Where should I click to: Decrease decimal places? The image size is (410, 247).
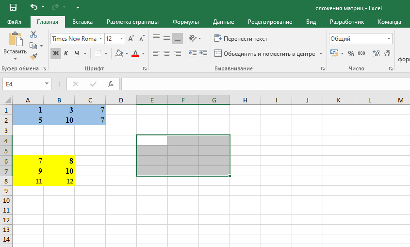(x=387, y=53)
